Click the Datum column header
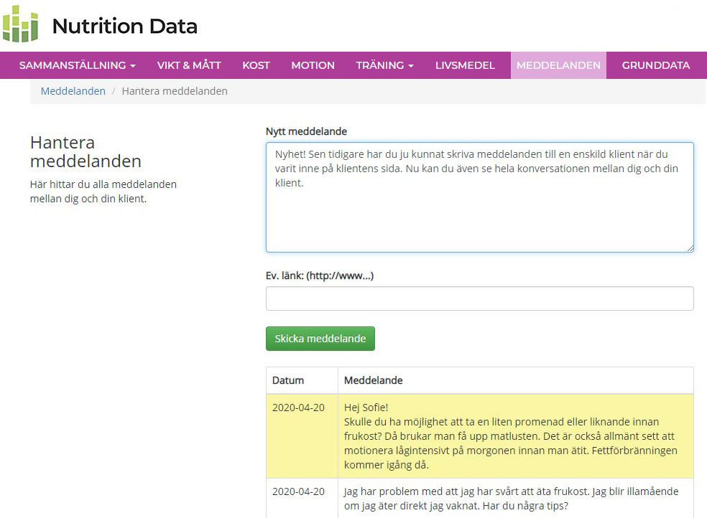The image size is (707, 518). point(288,380)
